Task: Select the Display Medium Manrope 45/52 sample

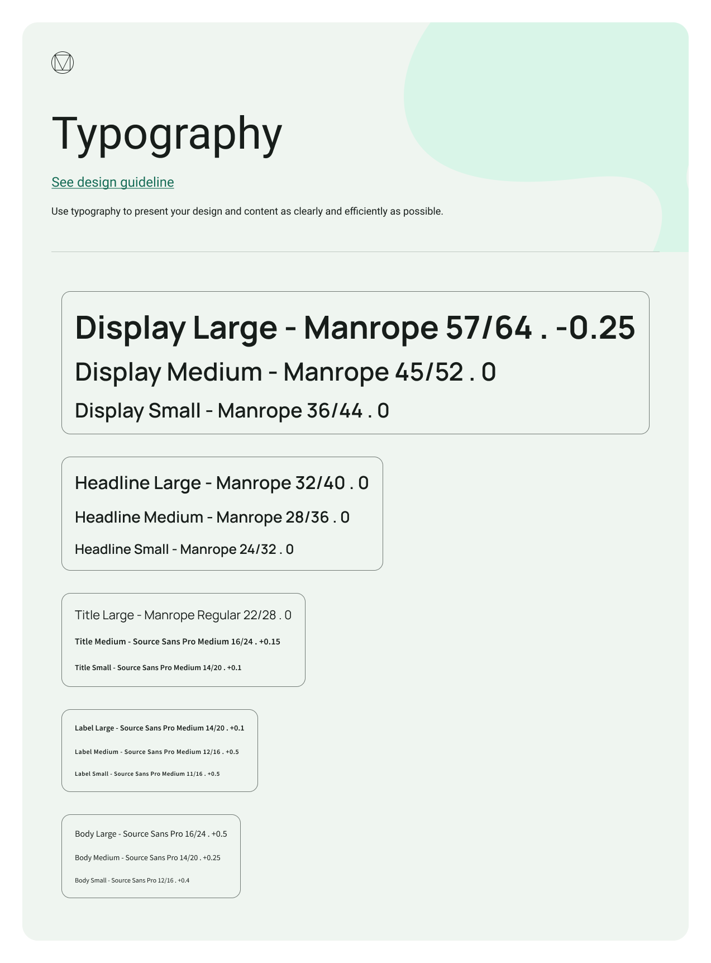Action: tap(285, 372)
